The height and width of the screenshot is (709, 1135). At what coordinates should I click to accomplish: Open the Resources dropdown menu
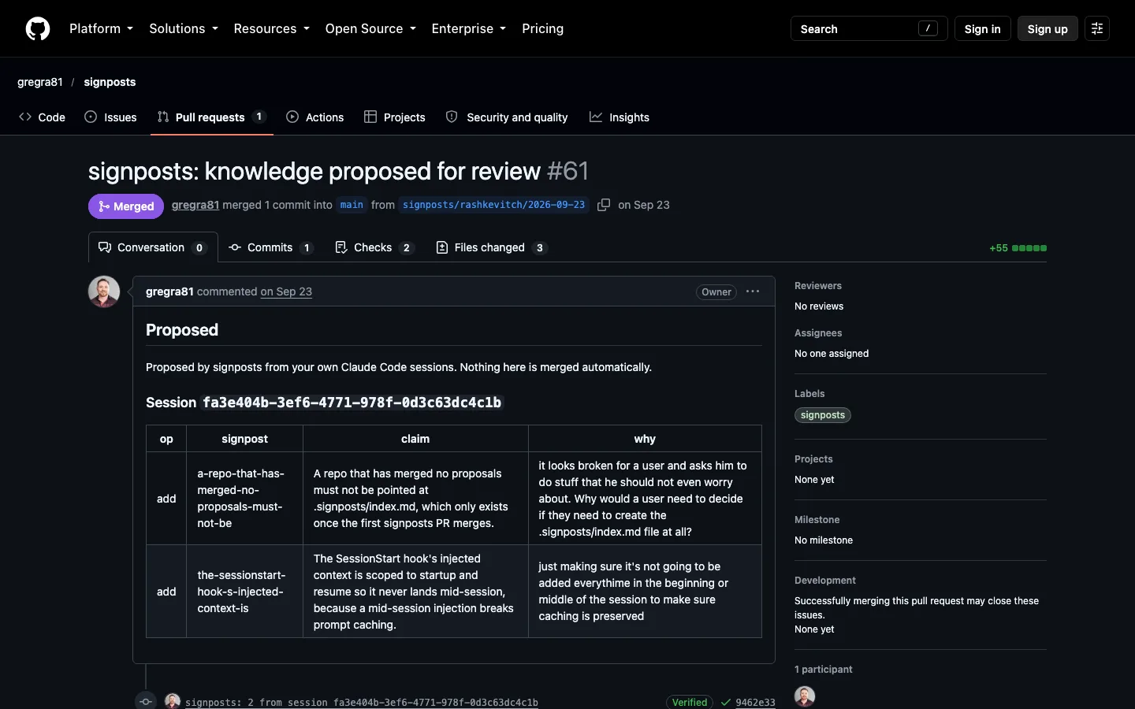[271, 28]
